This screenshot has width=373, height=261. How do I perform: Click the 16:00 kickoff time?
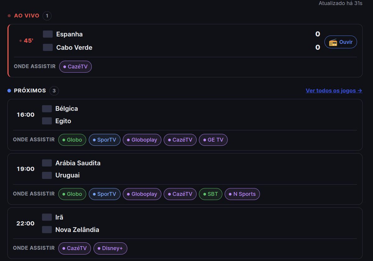(25, 115)
